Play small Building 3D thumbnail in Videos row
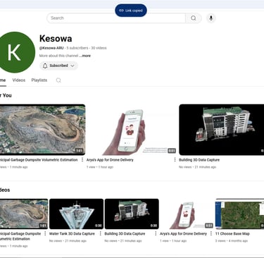 pos(132,214)
